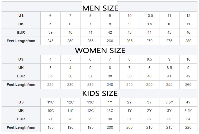This screenshot has width=199, height=134.
Task: Click the WOMEN SIZE heading
Action: pyautogui.click(x=100, y=51)
